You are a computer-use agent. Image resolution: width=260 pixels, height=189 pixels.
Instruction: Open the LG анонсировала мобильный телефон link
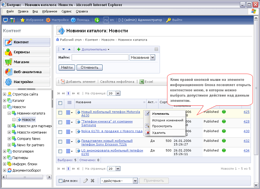click(x=112, y=152)
